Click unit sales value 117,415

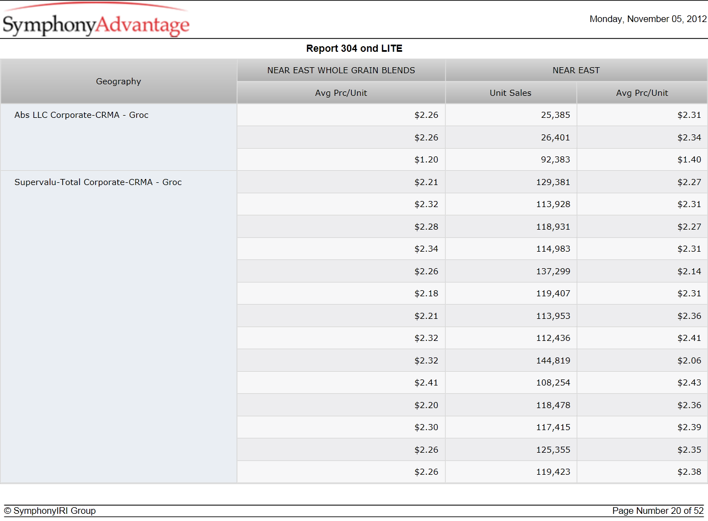[553, 427]
